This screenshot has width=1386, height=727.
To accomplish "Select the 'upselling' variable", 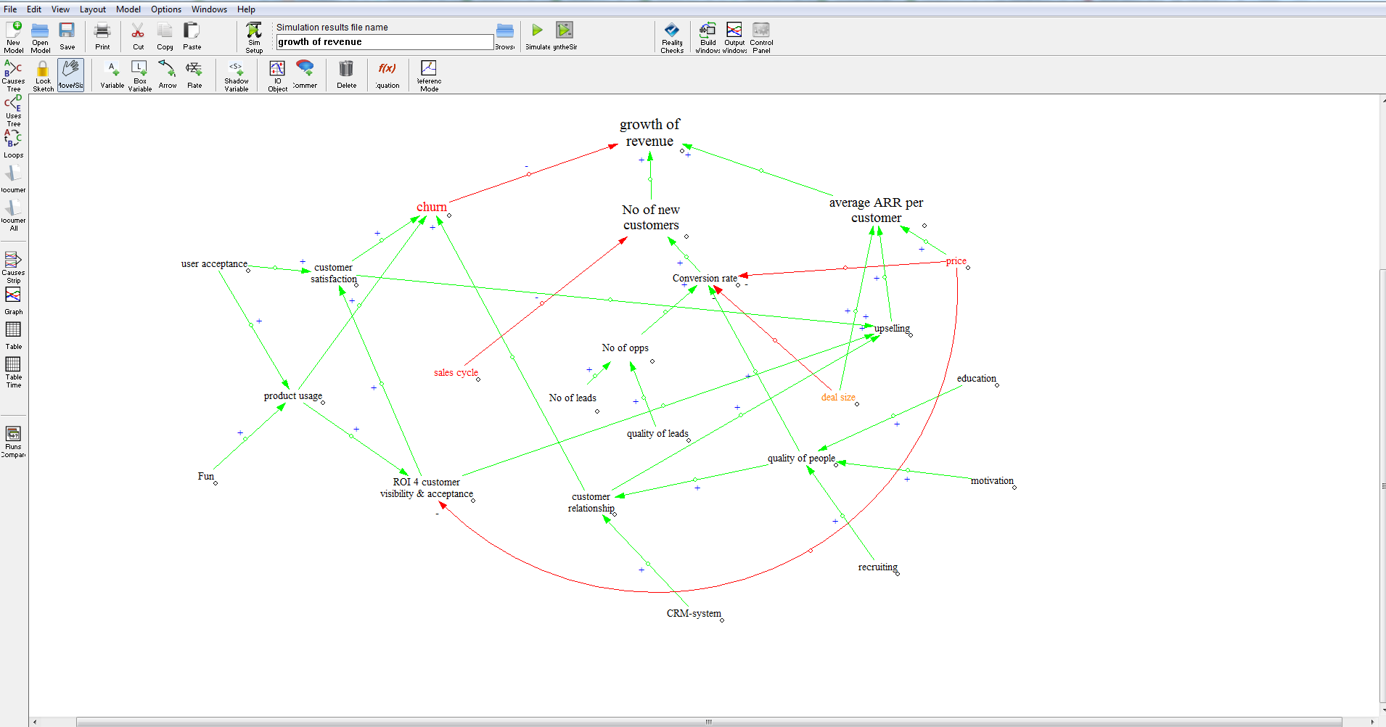I will (x=892, y=328).
